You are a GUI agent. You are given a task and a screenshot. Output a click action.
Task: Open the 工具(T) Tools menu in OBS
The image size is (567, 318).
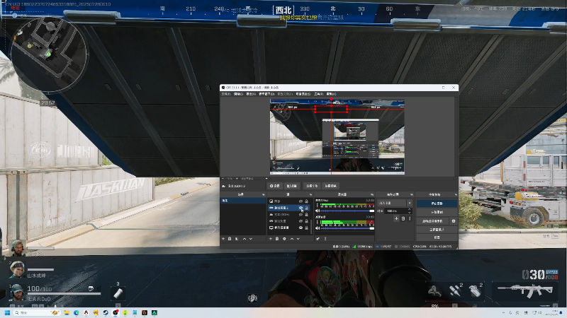[318, 94]
